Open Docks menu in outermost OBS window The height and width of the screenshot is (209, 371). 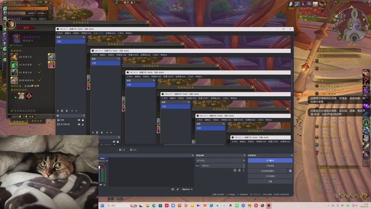click(86, 33)
